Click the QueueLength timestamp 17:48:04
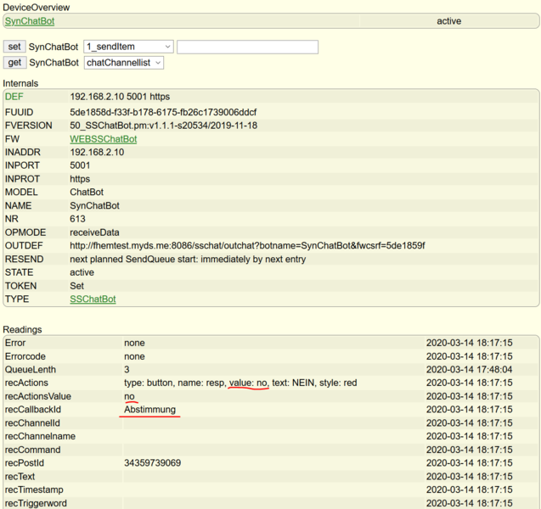541x509 pixels. click(469, 370)
